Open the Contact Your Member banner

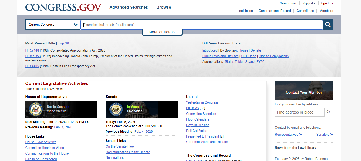pos(304,91)
